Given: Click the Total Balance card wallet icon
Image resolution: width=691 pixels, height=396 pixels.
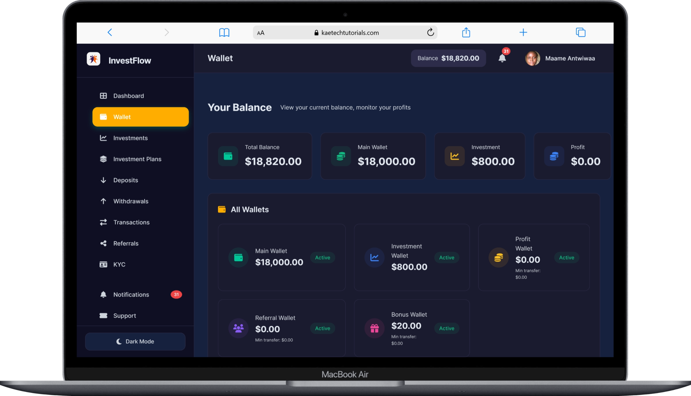Looking at the screenshot, I should coord(228,156).
